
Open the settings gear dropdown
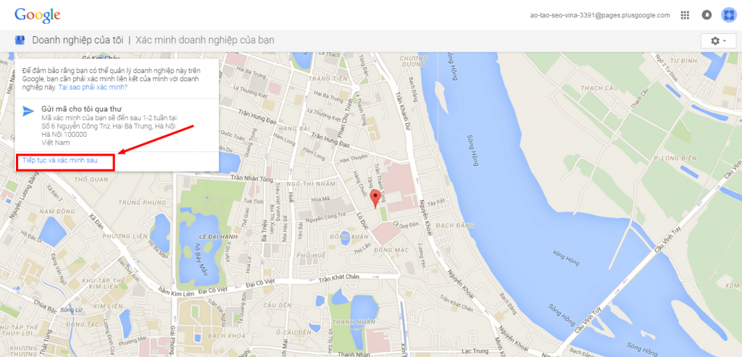coord(719,41)
